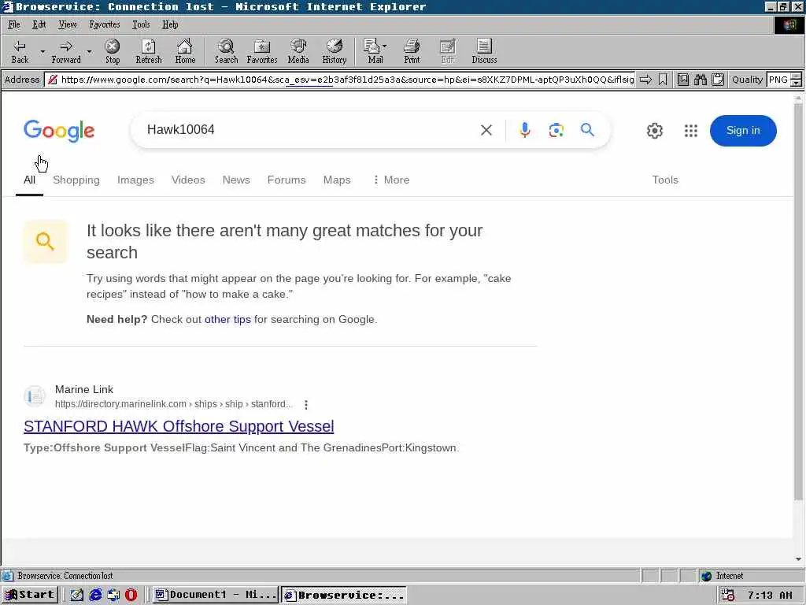806x605 pixels.
Task: Switch to the News results tab
Action: coord(236,180)
